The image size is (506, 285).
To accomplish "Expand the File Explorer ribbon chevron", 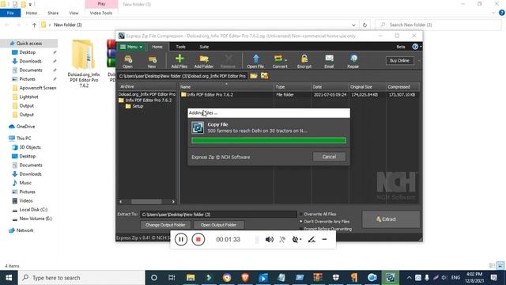I will (493, 13).
